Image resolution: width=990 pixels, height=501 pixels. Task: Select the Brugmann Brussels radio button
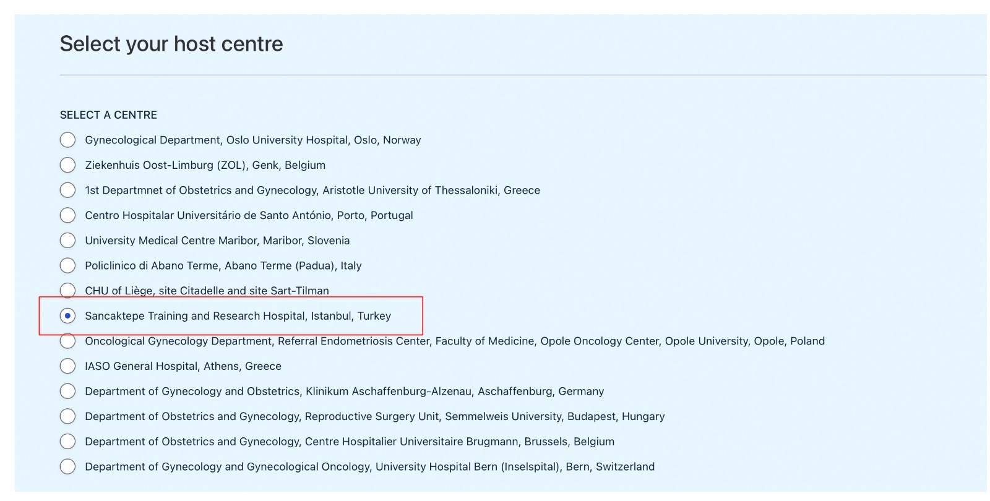(x=67, y=442)
